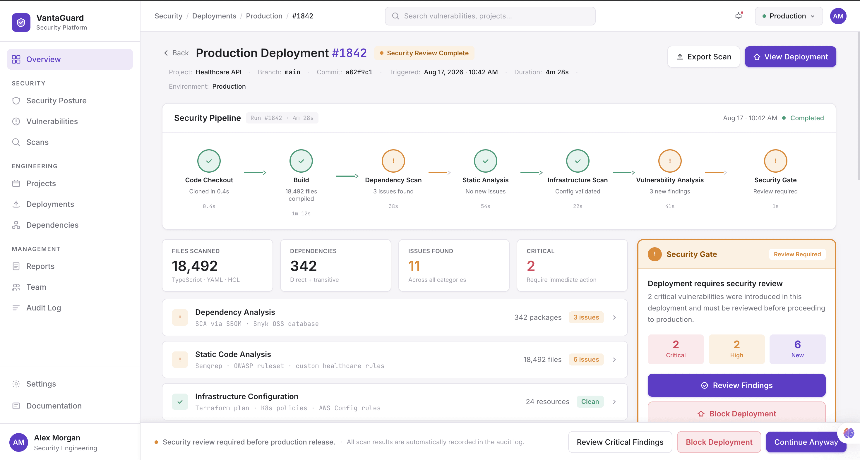
Task: Click the New count tile
Action: click(797, 349)
